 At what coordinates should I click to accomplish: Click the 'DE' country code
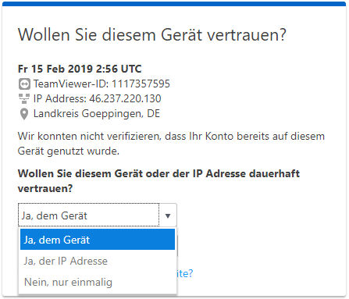tap(154, 114)
